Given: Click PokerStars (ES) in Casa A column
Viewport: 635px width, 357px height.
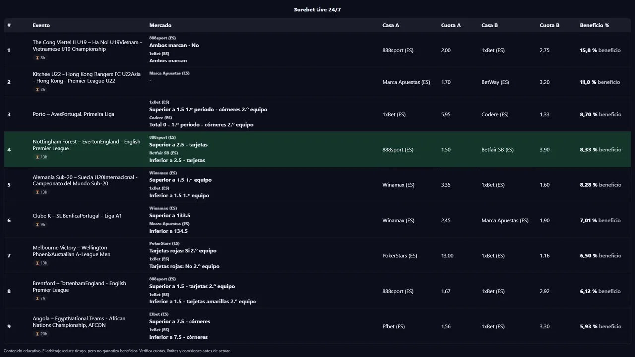Looking at the screenshot, I should tap(399, 256).
